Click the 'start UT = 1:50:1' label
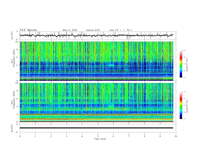 coord(121,30)
